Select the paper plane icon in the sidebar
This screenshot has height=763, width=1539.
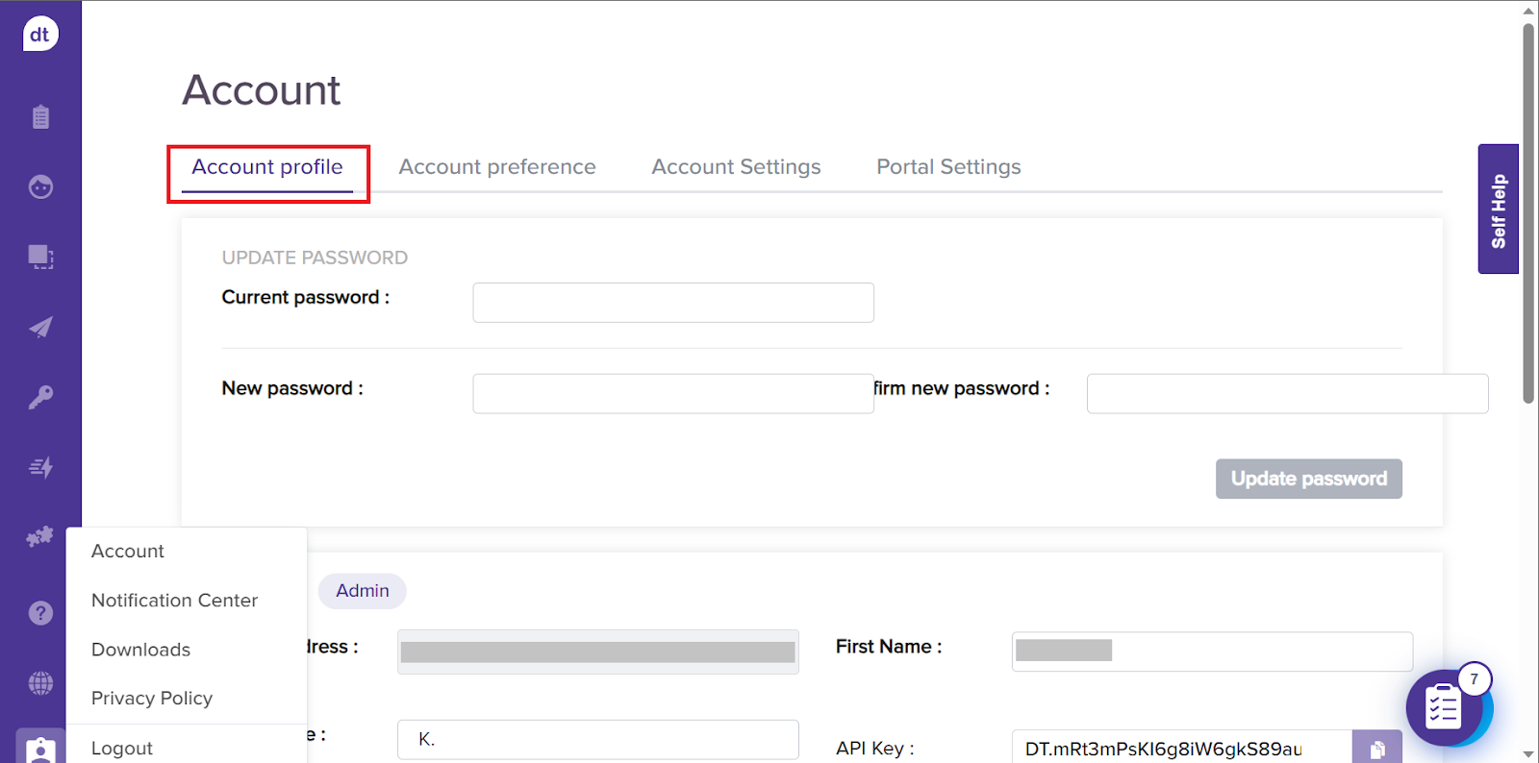click(x=40, y=328)
